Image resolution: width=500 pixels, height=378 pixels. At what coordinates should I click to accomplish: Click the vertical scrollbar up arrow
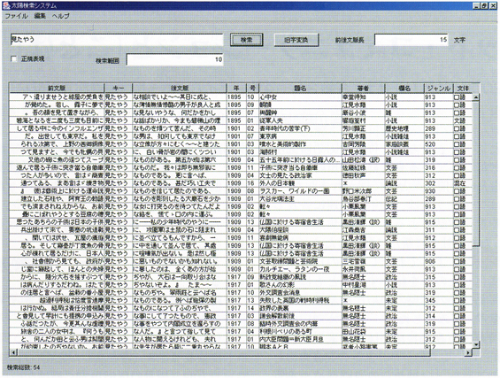click(476, 97)
